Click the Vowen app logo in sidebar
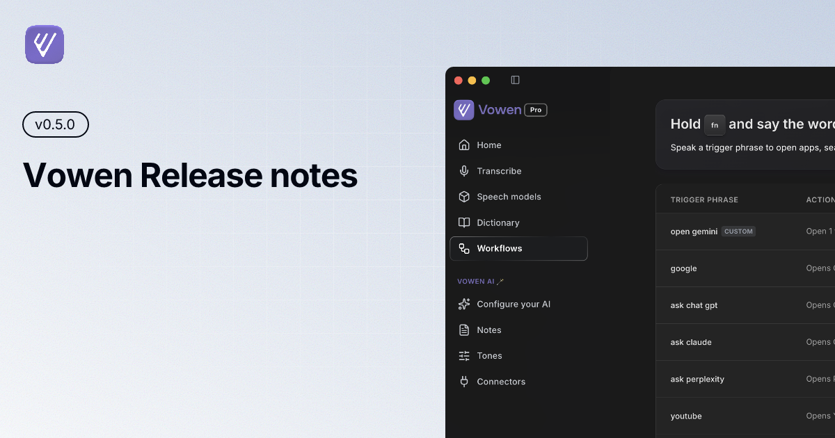835x438 pixels. (x=464, y=110)
